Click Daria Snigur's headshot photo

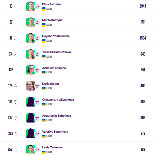click(30, 86)
